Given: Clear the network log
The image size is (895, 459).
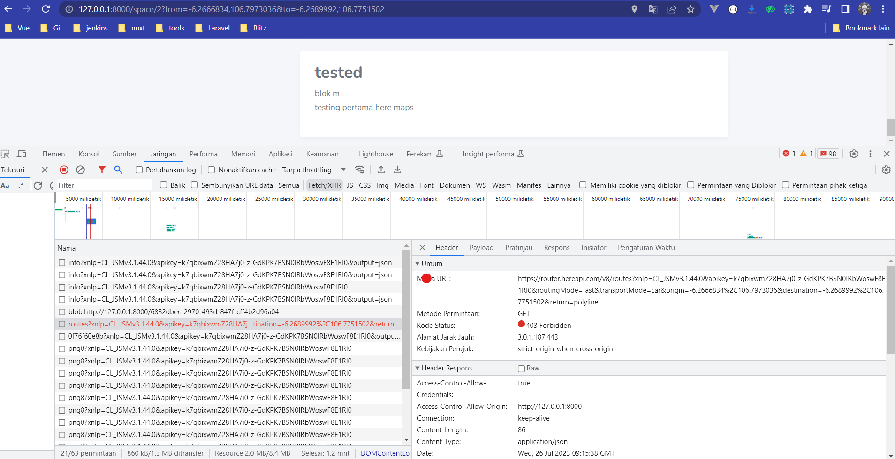Looking at the screenshot, I should 81,170.
